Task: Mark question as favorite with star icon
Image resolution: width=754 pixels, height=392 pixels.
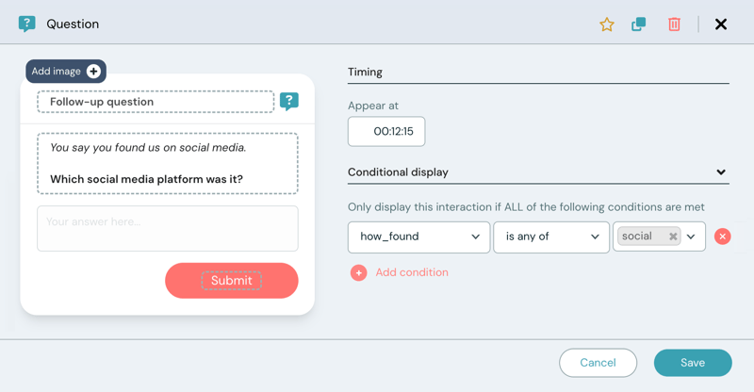Action: (x=607, y=24)
